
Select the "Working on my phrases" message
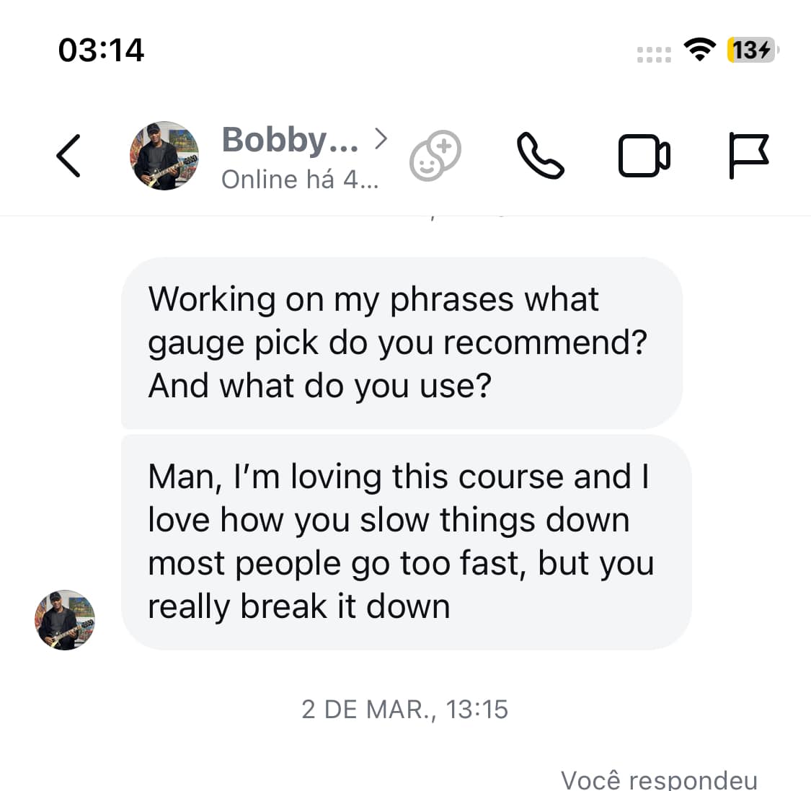click(x=401, y=343)
